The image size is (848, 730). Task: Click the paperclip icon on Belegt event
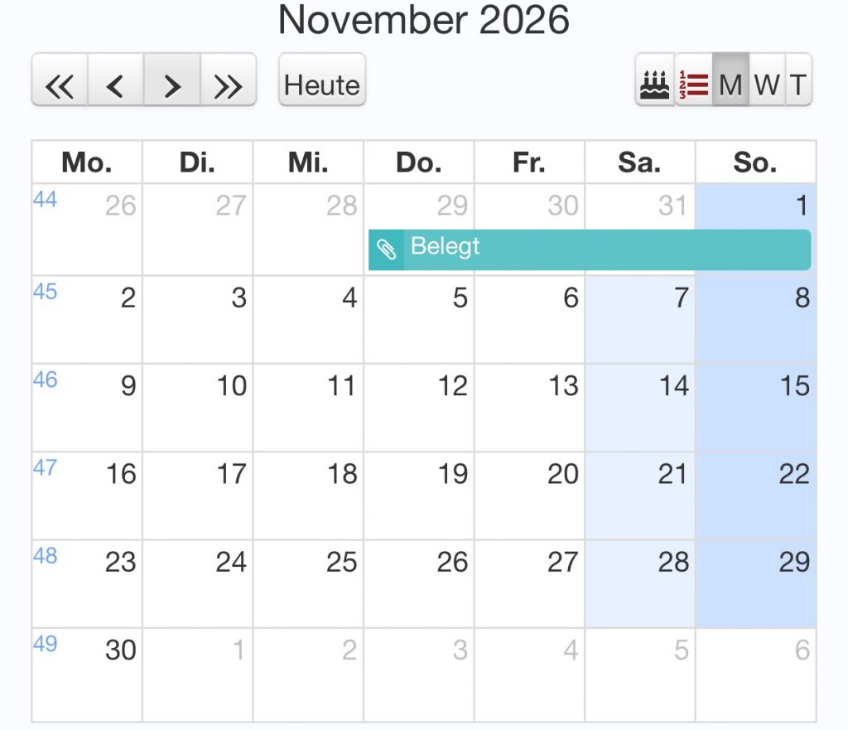pyautogui.click(x=387, y=249)
